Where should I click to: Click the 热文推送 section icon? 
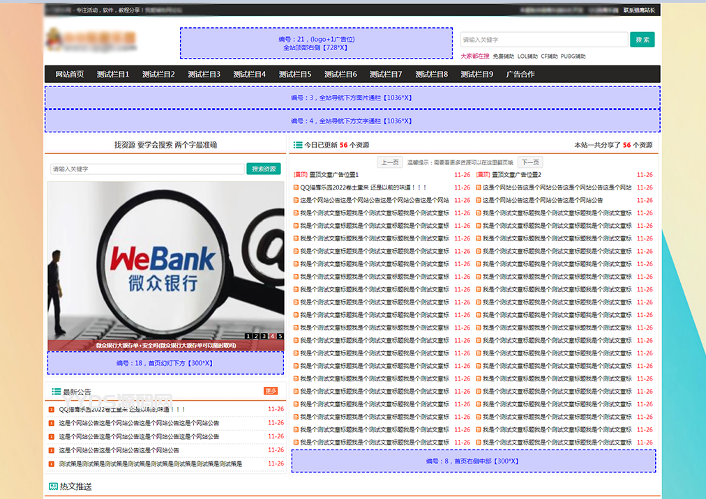54,486
